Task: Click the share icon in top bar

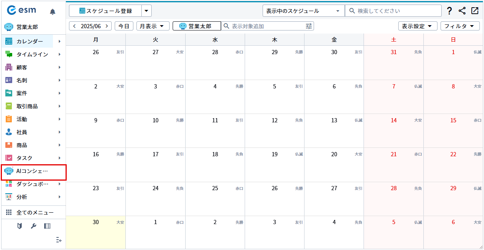Action: pyautogui.click(x=462, y=11)
